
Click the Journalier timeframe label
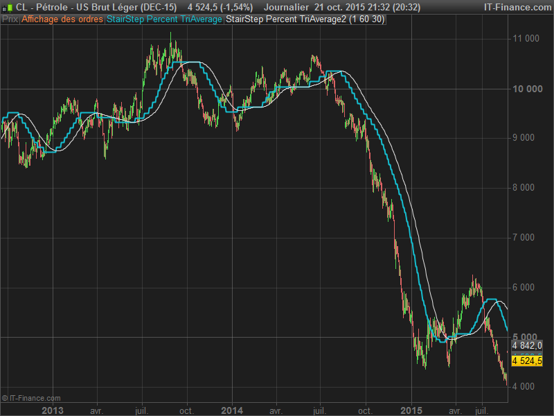click(286, 7)
